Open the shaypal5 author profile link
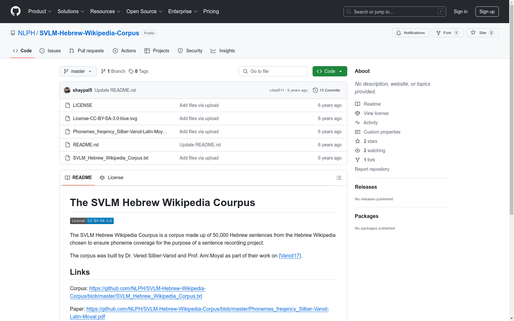Screen dimensions: 514x321 point(82,90)
